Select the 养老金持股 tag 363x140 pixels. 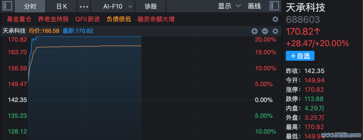(53, 19)
